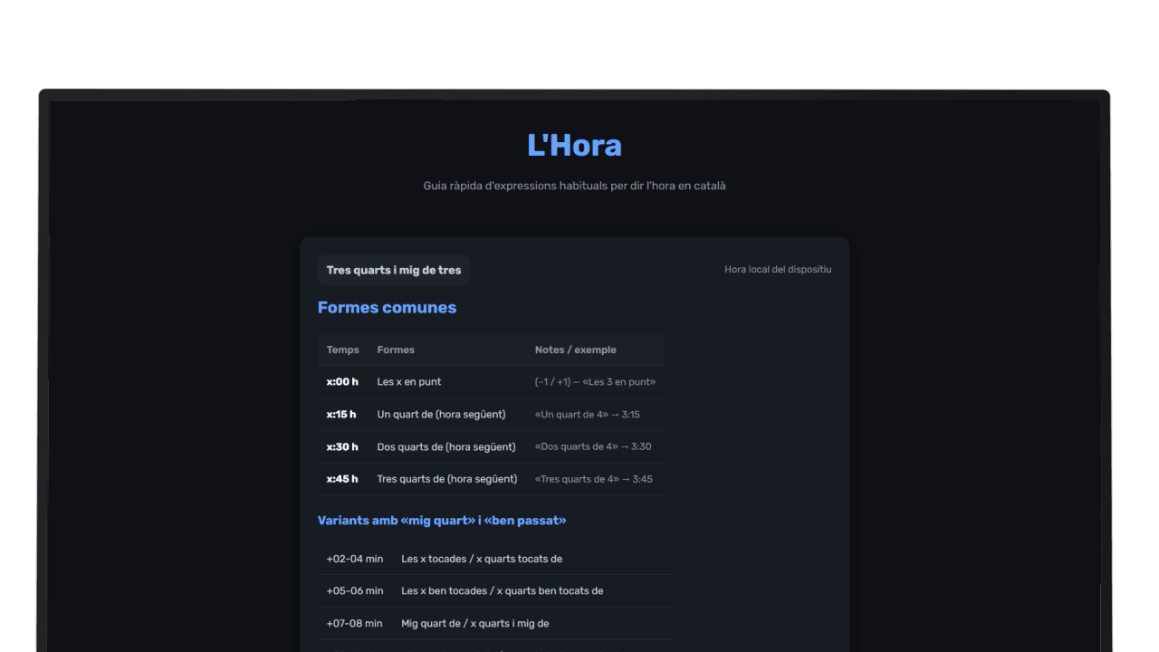Click the L'Hora page title
This screenshot has width=1159, height=652.
(x=574, y=146)
